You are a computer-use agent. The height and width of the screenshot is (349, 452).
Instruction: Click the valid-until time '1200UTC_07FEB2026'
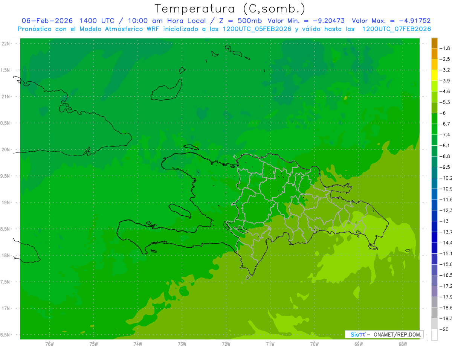click(396, 29)
